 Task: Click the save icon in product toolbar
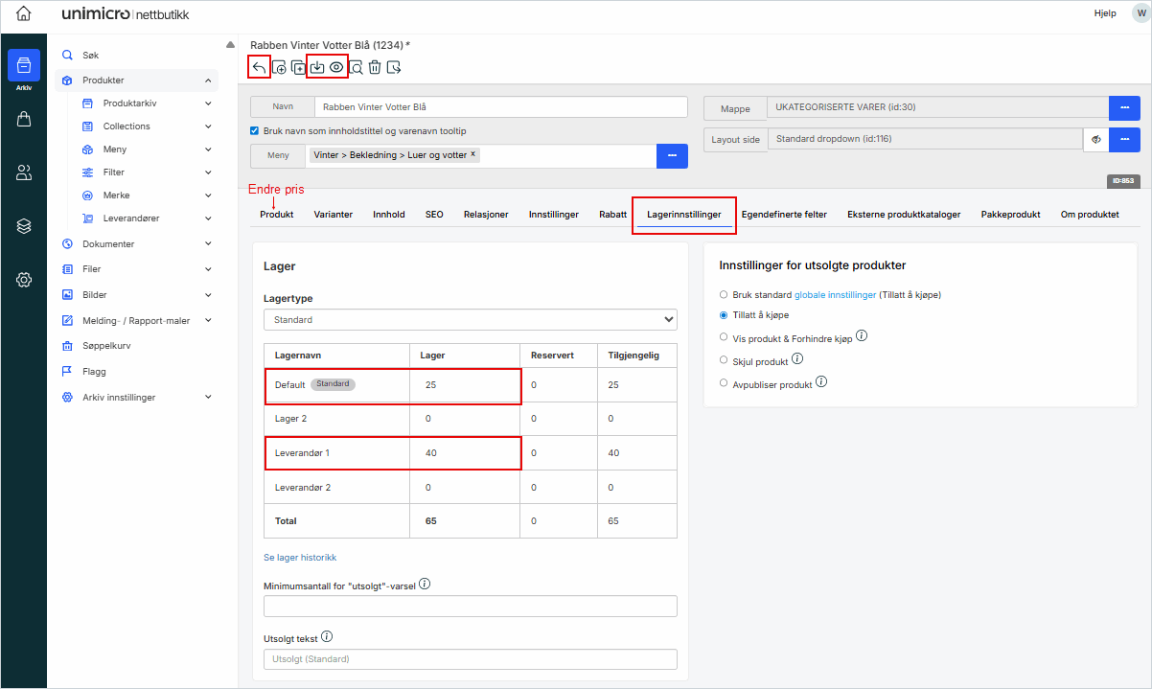point(317,67)
